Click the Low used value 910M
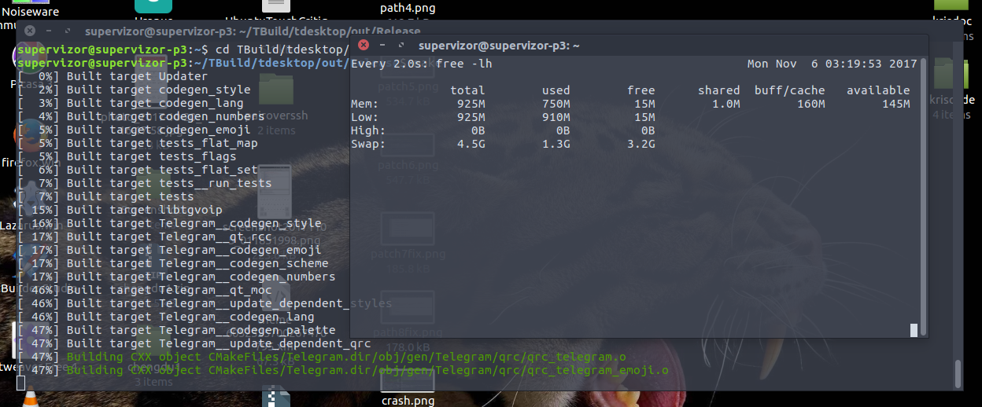Screen dimensions: 982x407 [x=556, y=117]
